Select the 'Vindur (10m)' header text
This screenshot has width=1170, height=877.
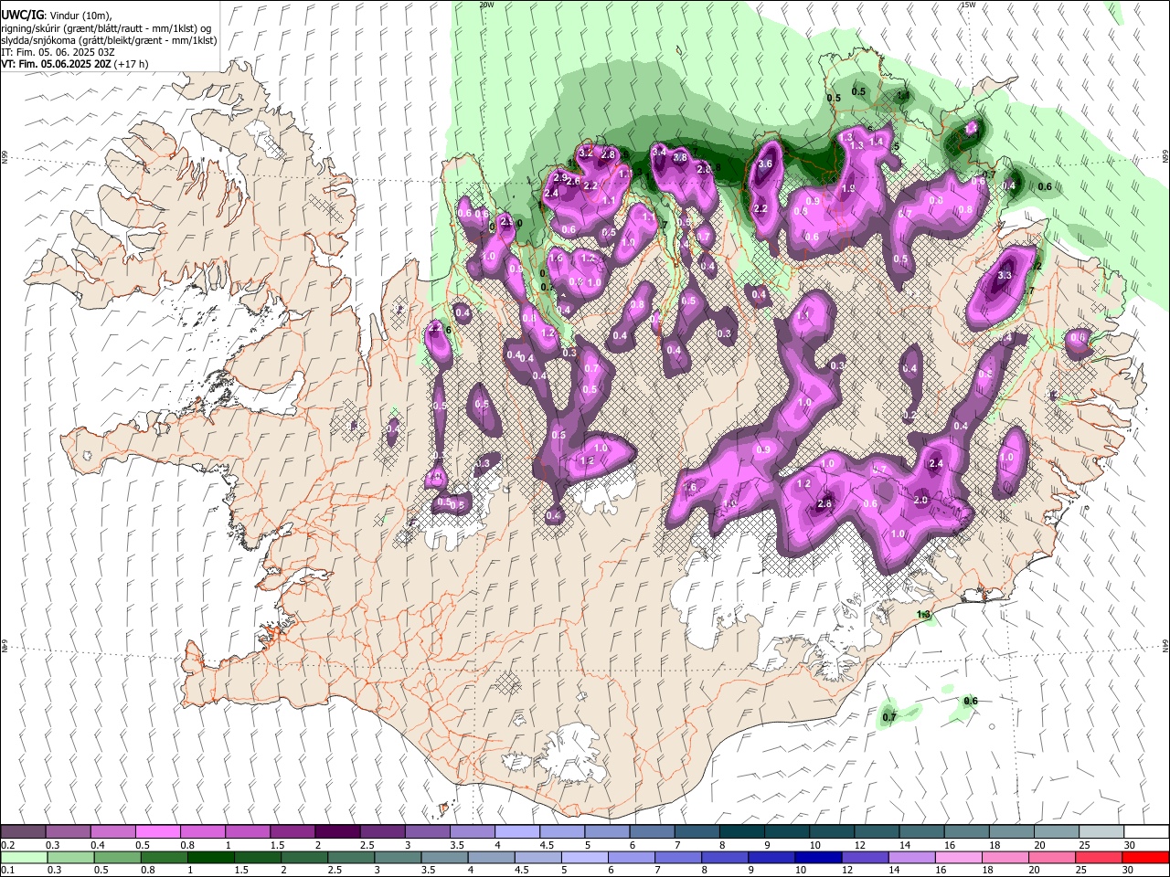click(79, 16)
